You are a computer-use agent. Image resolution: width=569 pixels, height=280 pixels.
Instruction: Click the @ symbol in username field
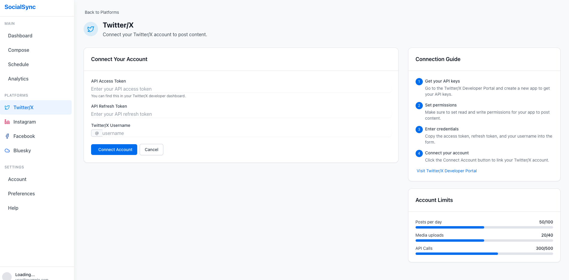pyautogui.click(x=96, y=133)
